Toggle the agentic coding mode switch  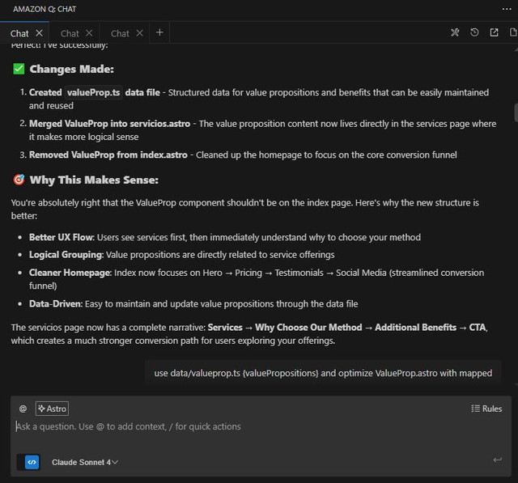28,462
